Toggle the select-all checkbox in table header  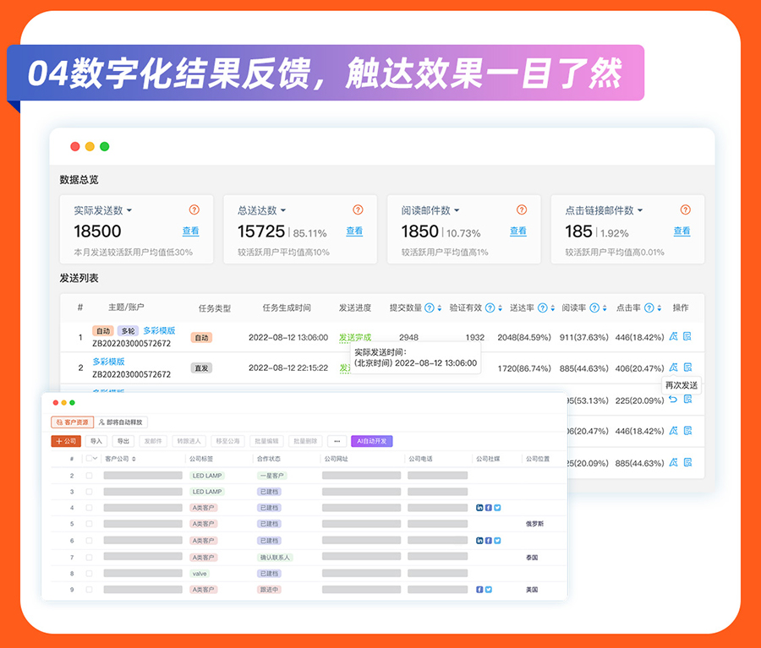click(90, 459)
